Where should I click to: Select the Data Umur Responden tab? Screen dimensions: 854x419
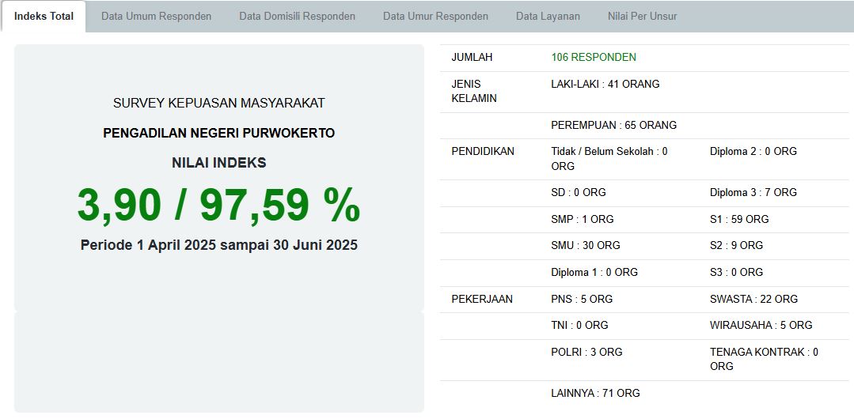point(435,16)
